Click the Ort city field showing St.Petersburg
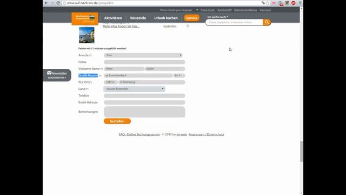The image size is (346, 195). click(151, 82)
